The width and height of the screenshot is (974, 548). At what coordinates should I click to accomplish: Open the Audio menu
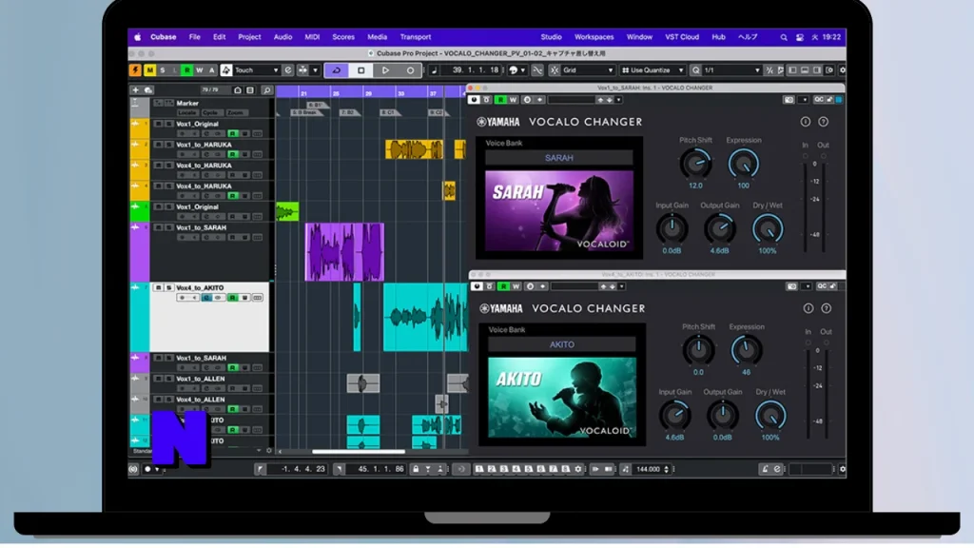point(282,37)
